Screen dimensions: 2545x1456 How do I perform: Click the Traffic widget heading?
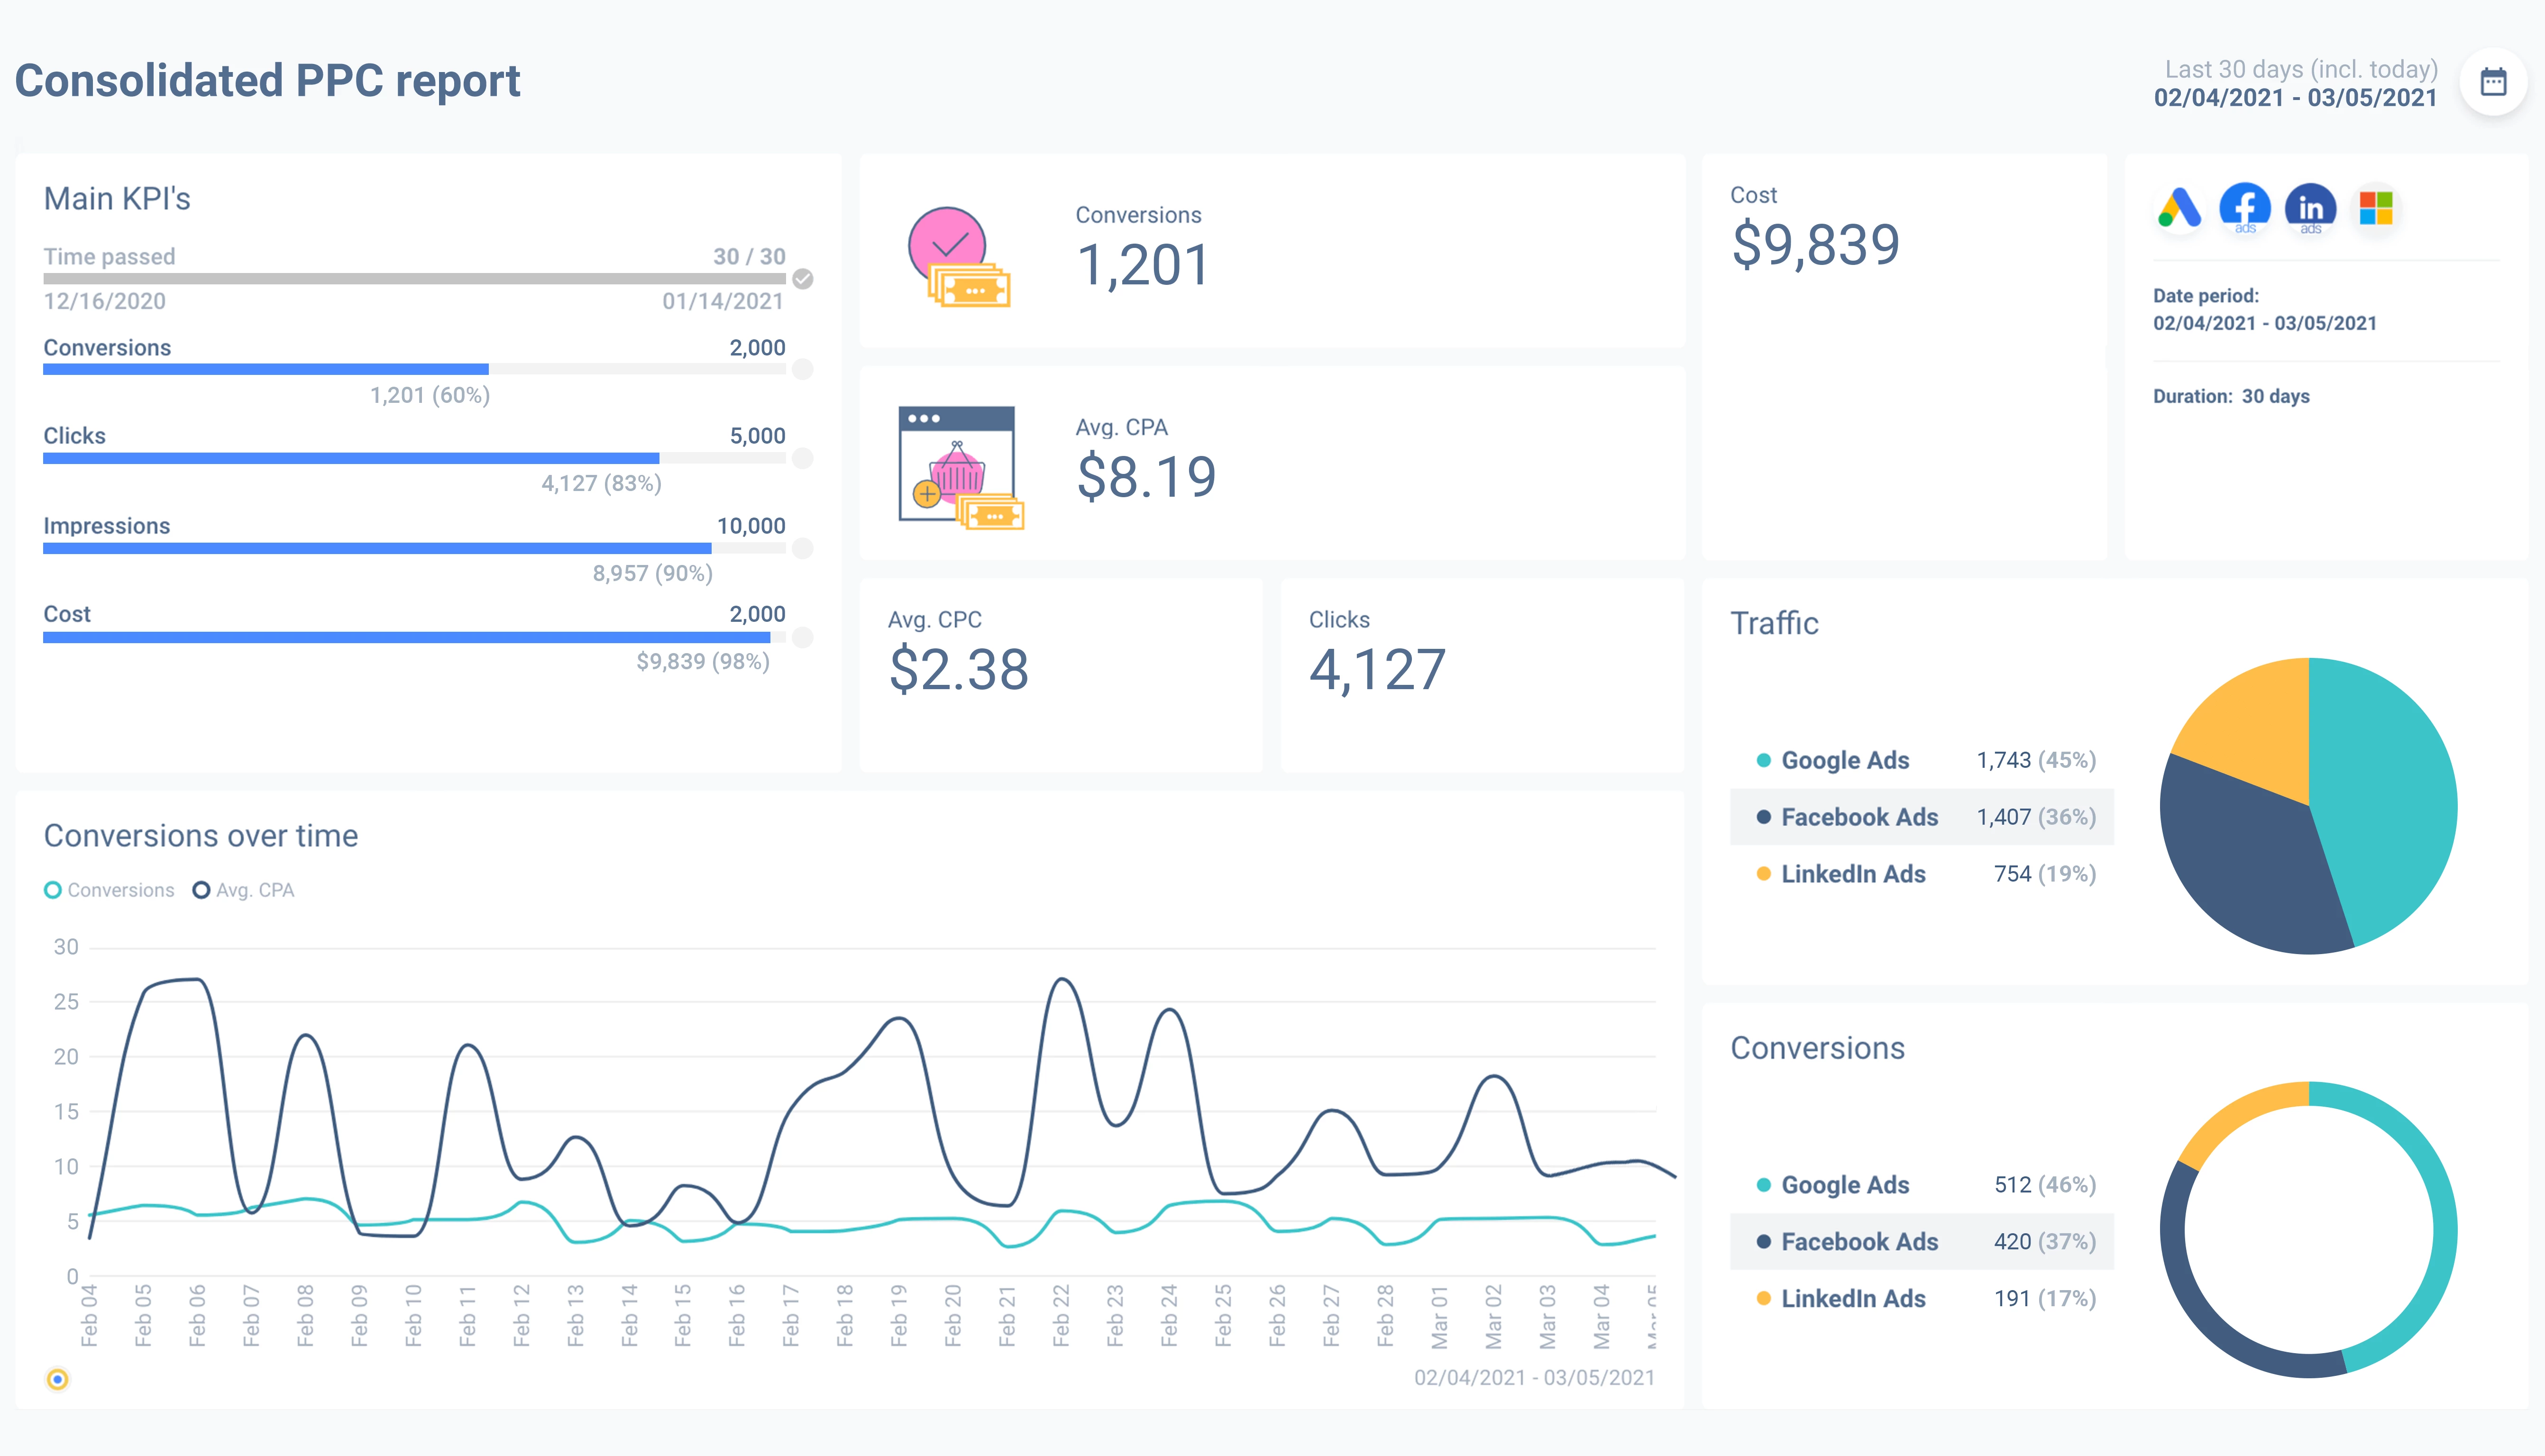click(1774, 624)
